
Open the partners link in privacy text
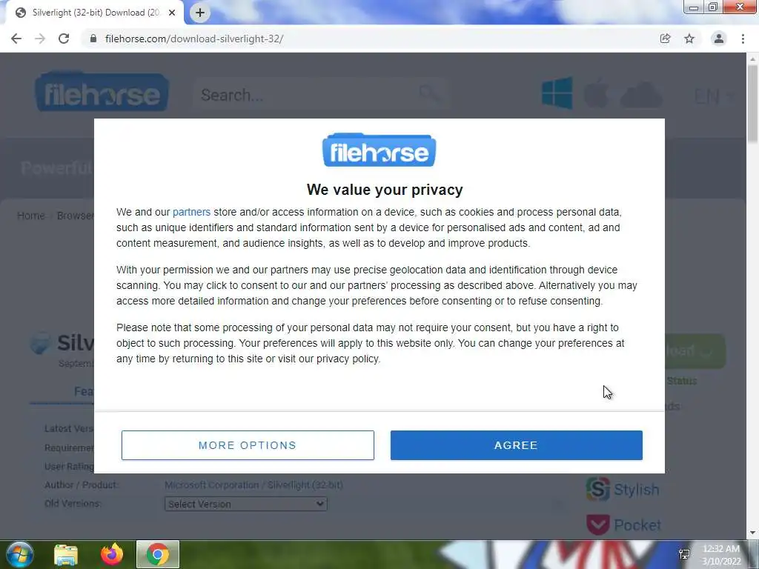191,212
